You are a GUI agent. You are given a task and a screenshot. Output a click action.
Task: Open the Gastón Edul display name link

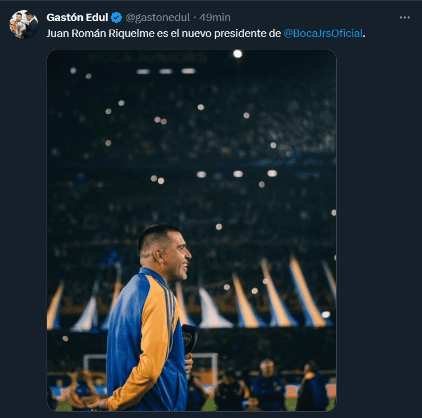point(77,18)
